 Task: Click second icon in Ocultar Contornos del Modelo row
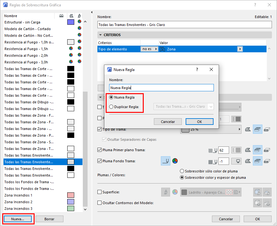click(267, 203)
